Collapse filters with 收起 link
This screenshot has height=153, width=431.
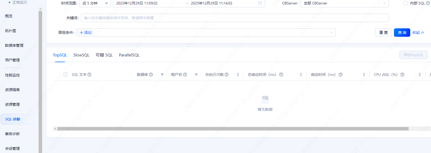pos(418,33)
